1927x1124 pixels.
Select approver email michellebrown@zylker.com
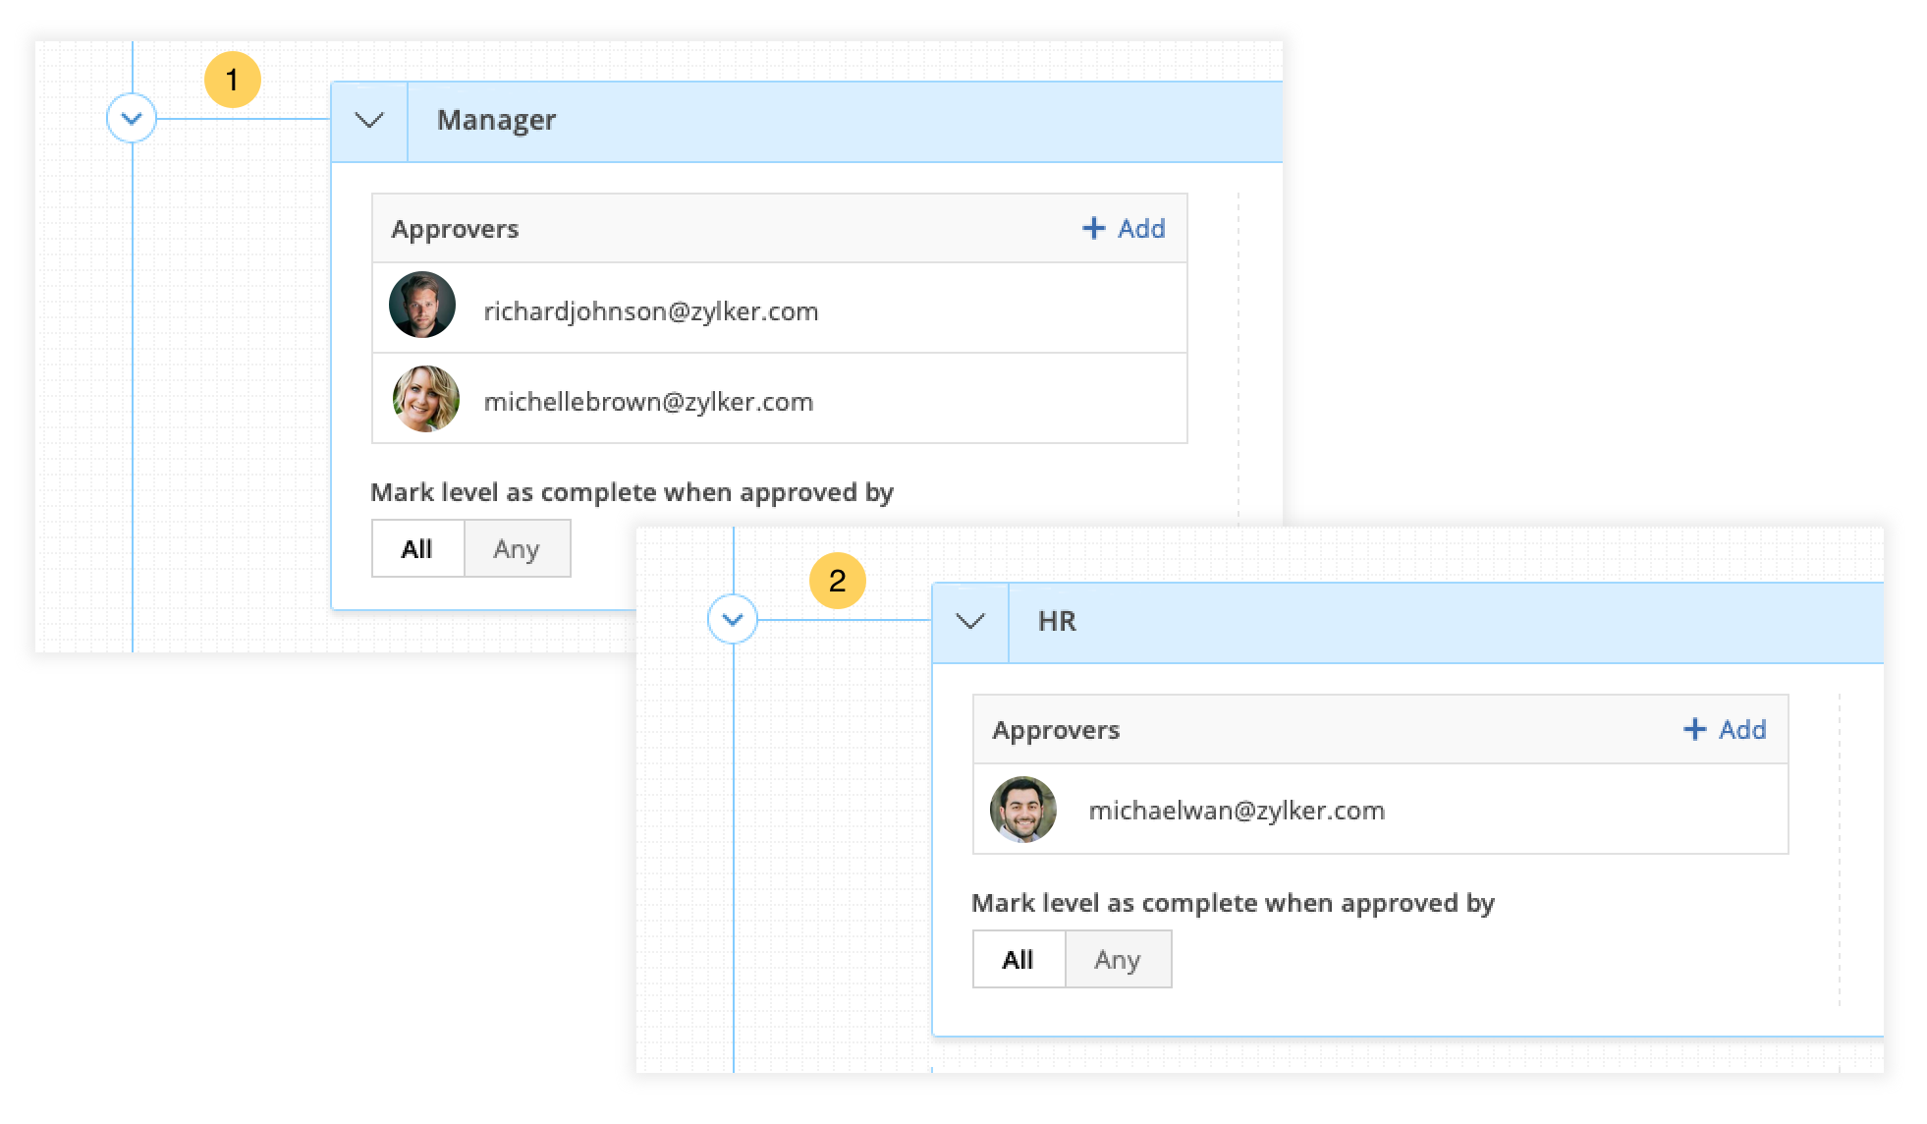coord(648,402)
